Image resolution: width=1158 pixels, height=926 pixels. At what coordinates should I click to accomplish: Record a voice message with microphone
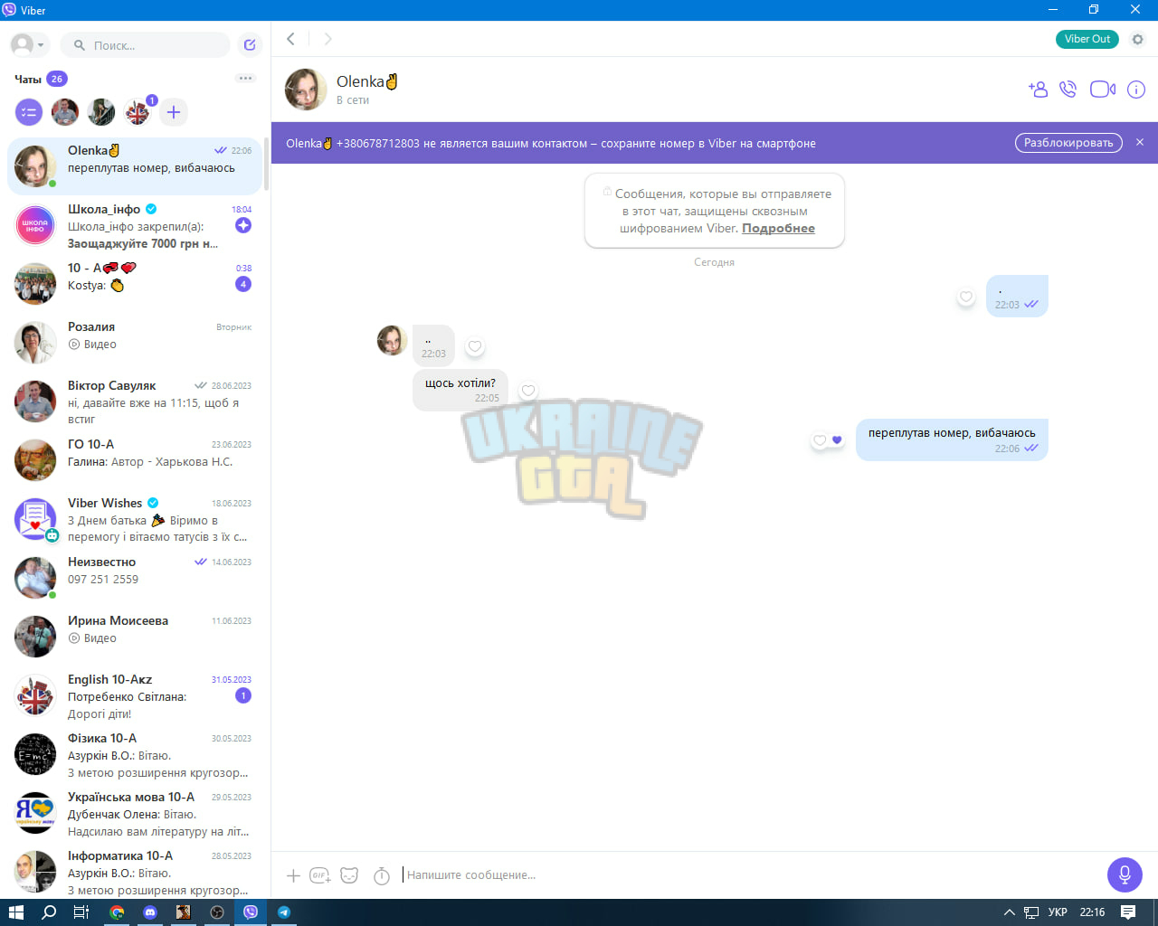(1125, 874)
